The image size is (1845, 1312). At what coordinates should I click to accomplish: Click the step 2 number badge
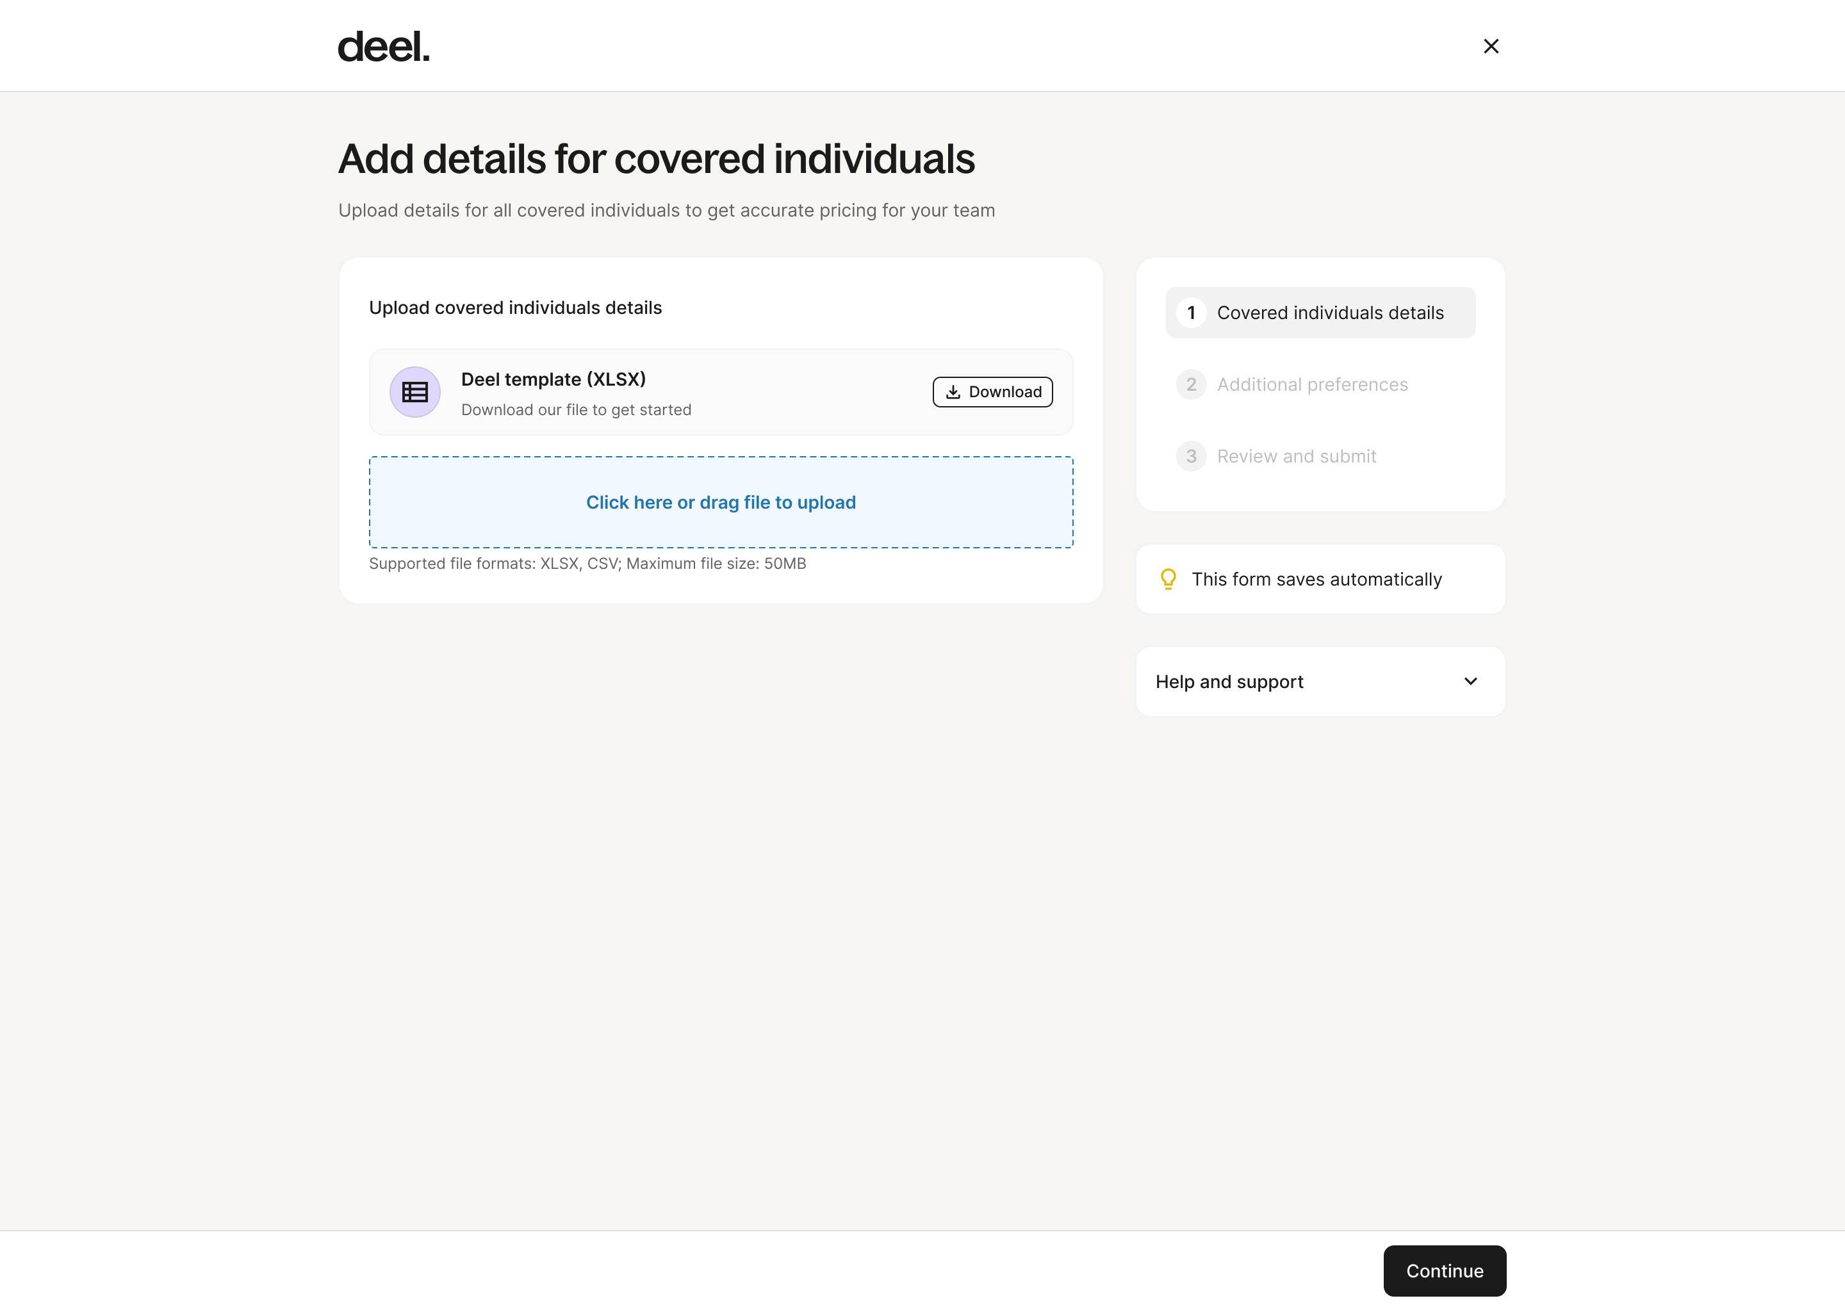(x=1191, y=384)
